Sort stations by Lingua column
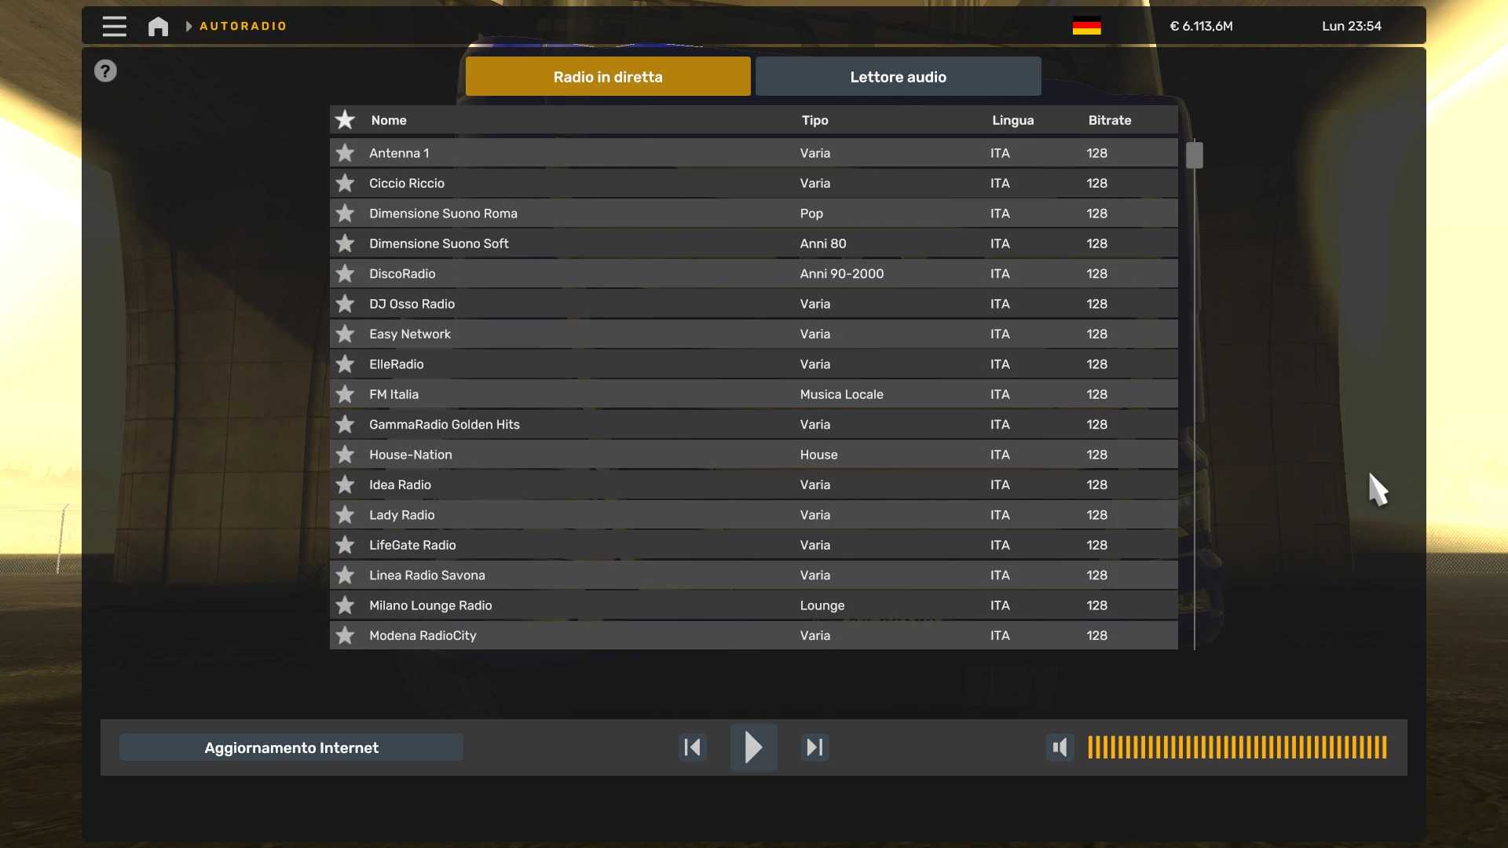This screenshot has height=848, width=1508. click(1012, 120)
